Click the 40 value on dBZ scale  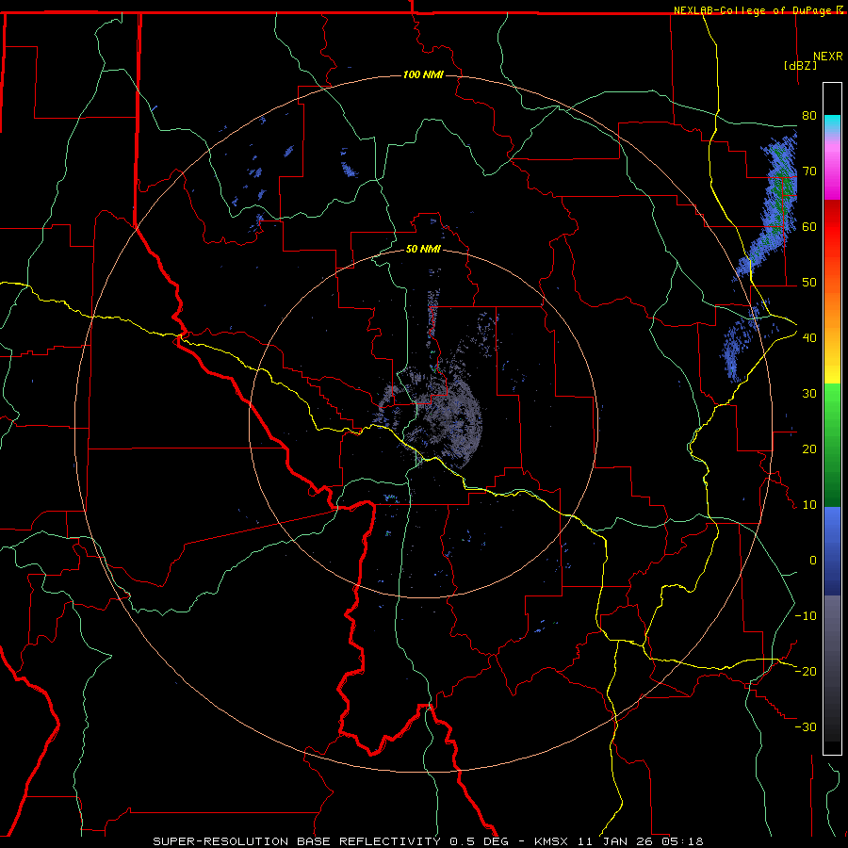[809, 338]
